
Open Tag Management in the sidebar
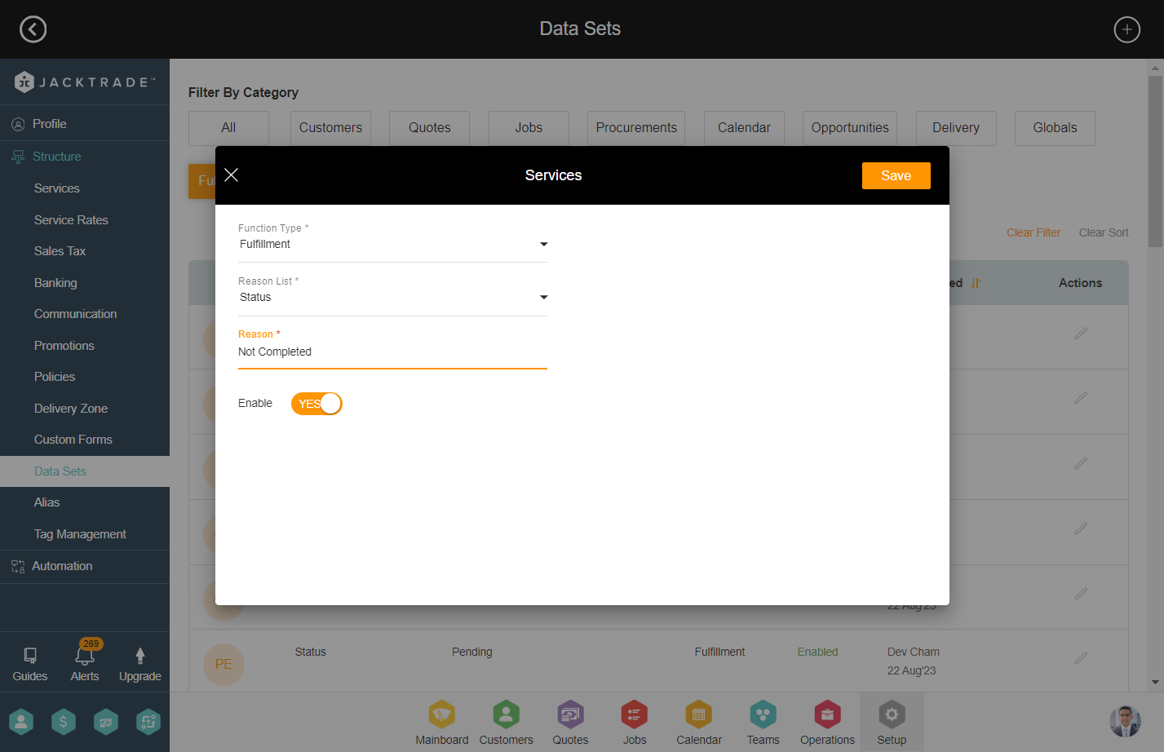click(80, 534)
